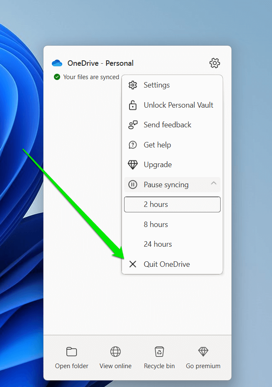Select Unlock Personal Vault menu entry
The height and width of the screenshot is (387, 272).
(x=172, y=105)
